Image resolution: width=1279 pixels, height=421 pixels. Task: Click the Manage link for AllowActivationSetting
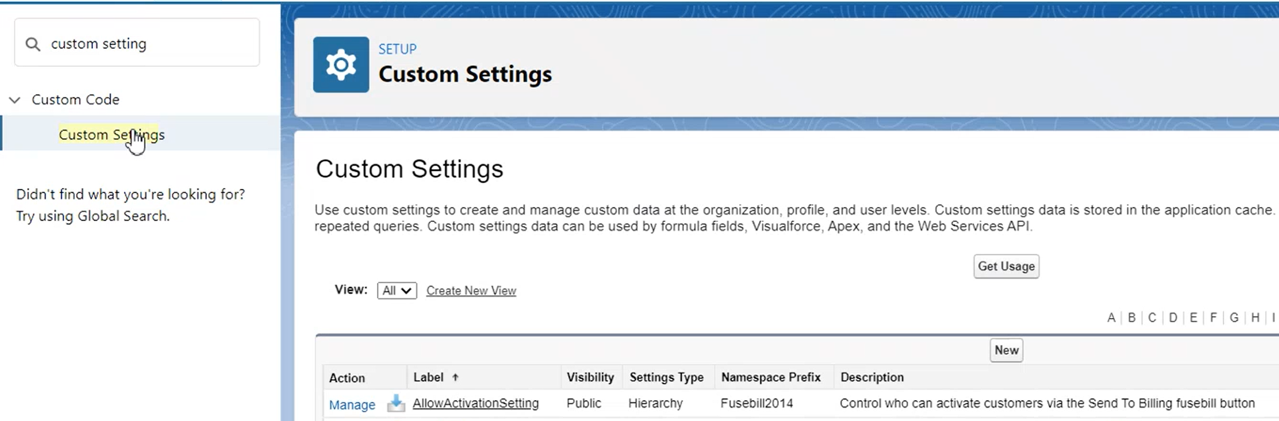tap(352, 404)
